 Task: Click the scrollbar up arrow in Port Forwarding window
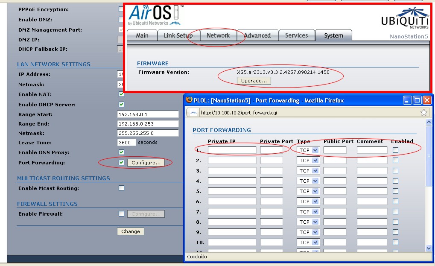(429, 122)
